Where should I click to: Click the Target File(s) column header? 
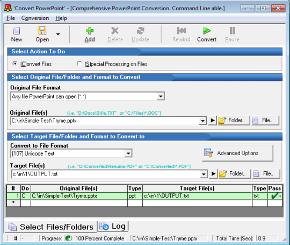pos(197,188)
